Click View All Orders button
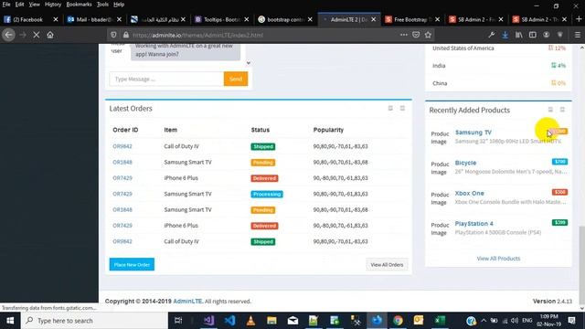Viewport: 585px width, 329px height. (x=387, y=264)
